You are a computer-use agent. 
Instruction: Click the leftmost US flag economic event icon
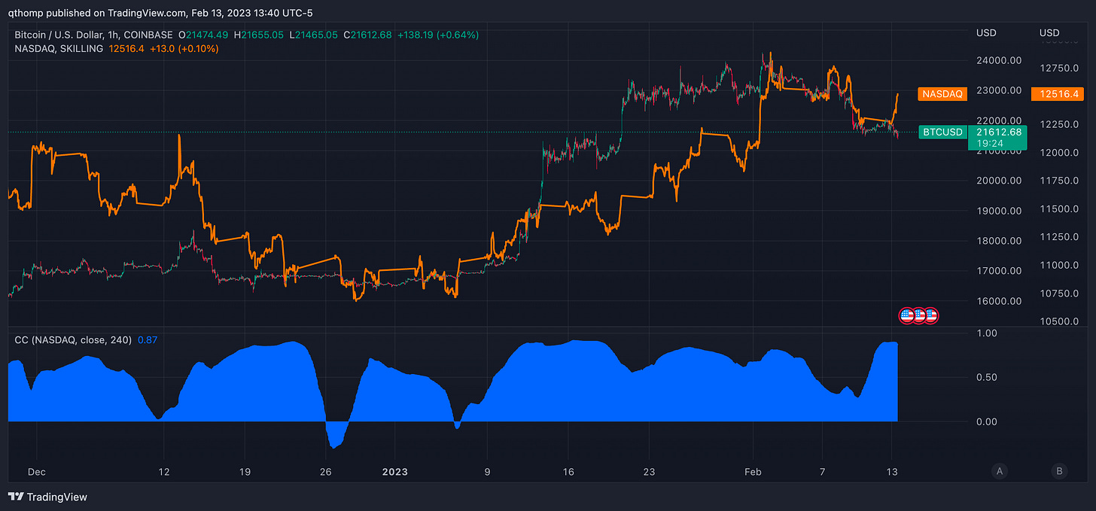907,315
